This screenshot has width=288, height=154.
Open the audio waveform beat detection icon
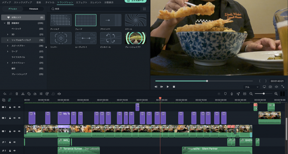tap(59, 94)
